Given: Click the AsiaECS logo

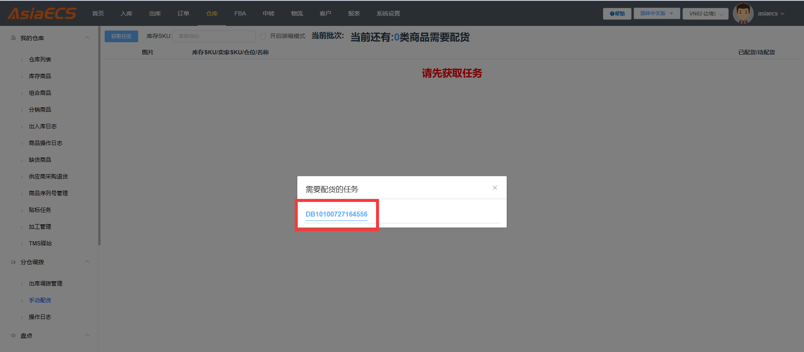Looking at the screenshot, I should (42, 13).
